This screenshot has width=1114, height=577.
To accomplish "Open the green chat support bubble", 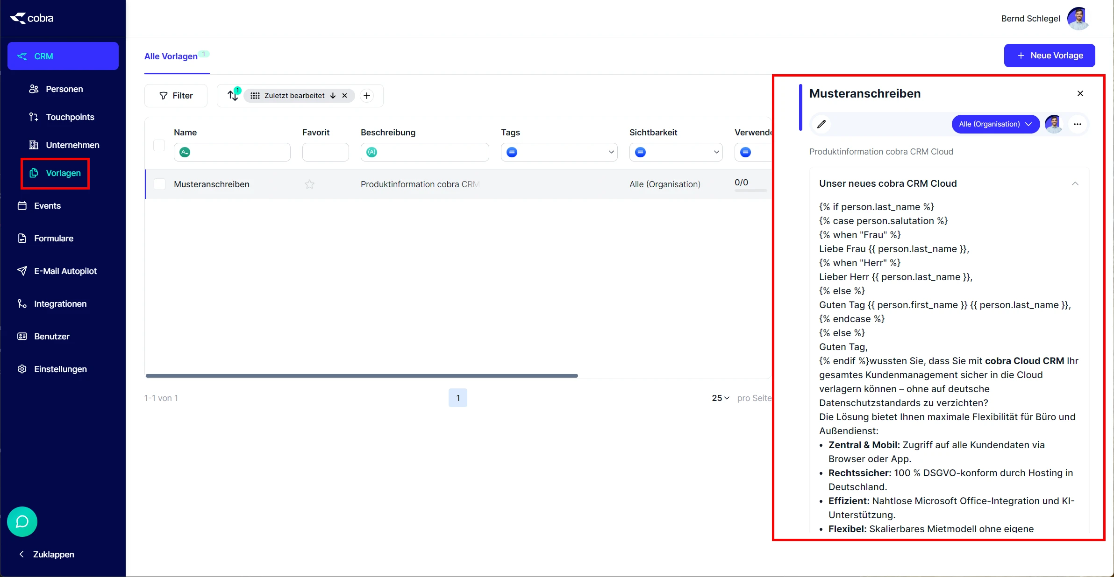I will (22, 521).
